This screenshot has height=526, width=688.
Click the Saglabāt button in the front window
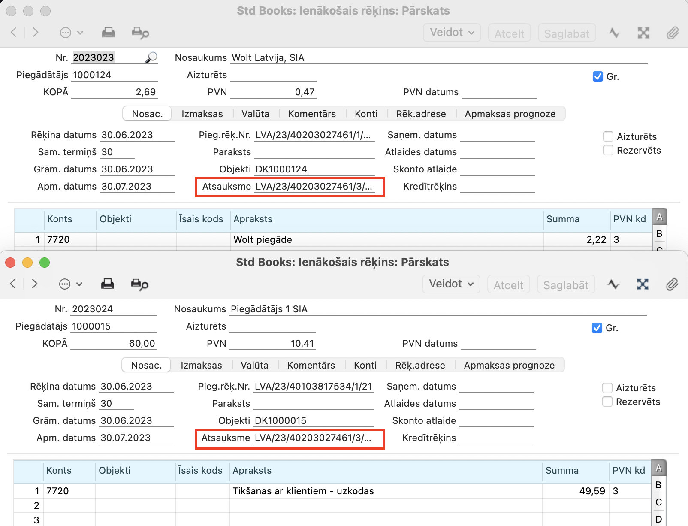coord(566,285)
